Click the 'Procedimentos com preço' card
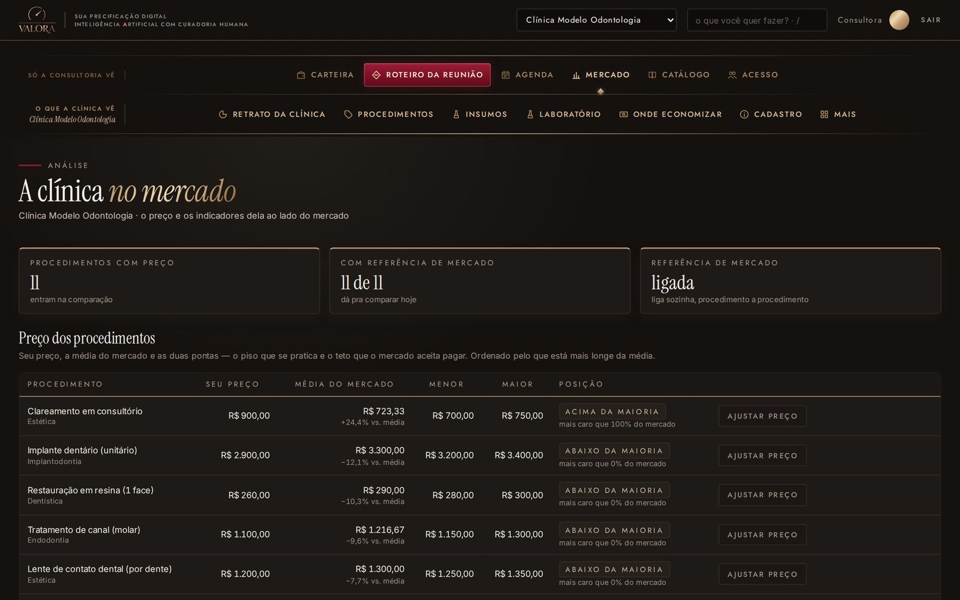The width and height of the screenshot is (960, 600). tap(169, 281)
